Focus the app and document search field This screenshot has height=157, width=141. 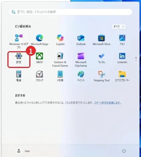[70, 12]
